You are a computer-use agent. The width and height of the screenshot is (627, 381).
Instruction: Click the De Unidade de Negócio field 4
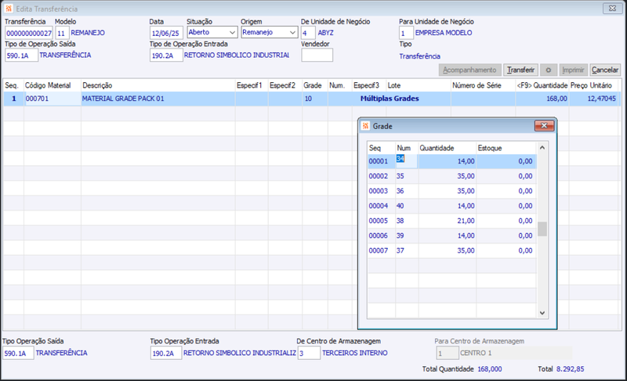click(308, 33)
